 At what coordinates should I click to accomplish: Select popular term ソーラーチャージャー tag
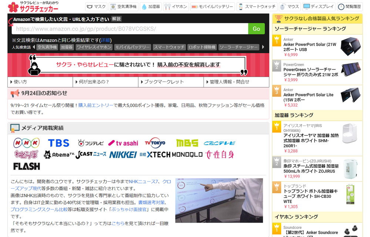[x=239, y=47]
